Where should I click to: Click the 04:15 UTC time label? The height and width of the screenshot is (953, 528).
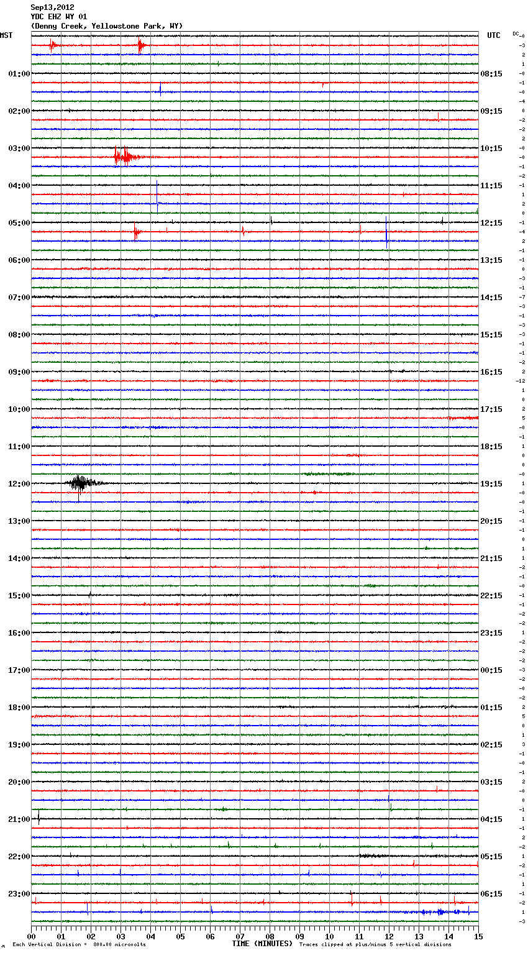(x=491, y=819)
